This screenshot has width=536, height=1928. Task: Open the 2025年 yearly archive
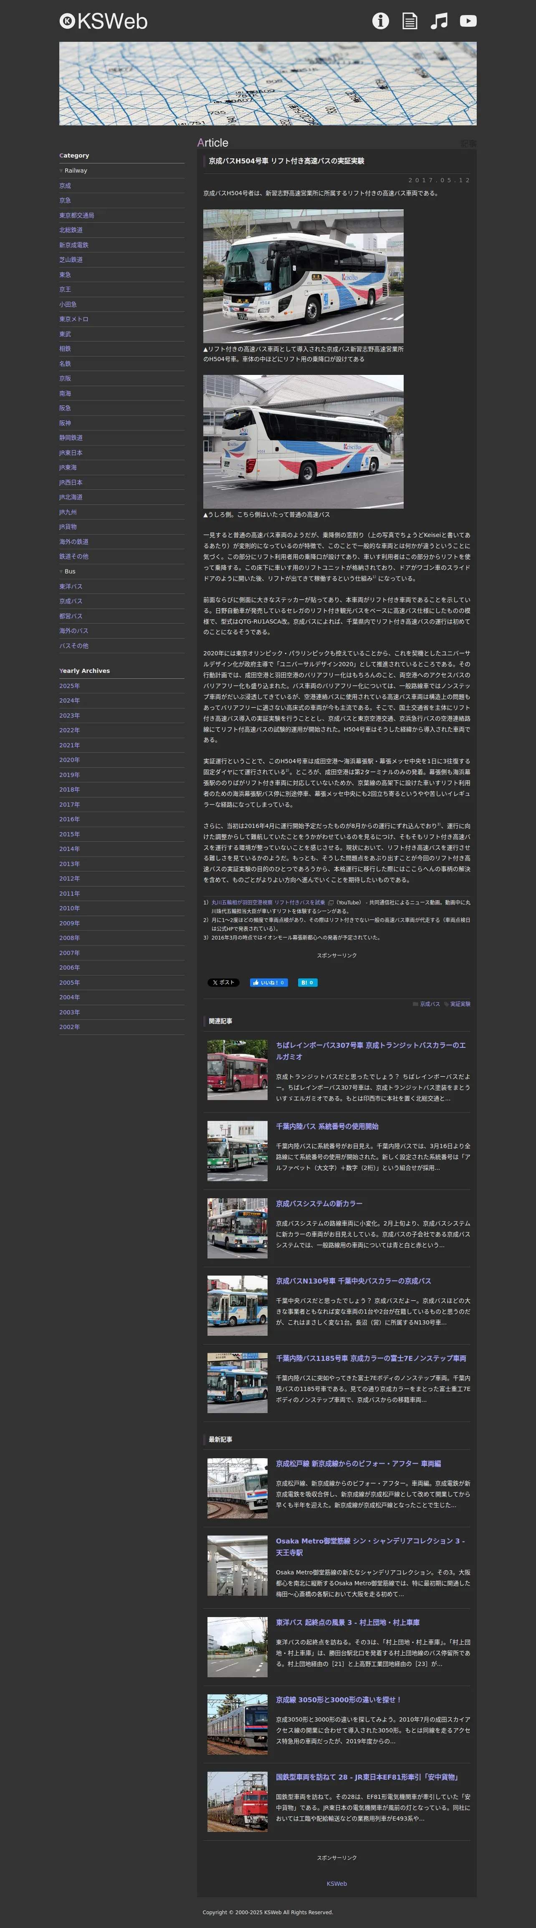pyautogui.click(x=70, y=686)
